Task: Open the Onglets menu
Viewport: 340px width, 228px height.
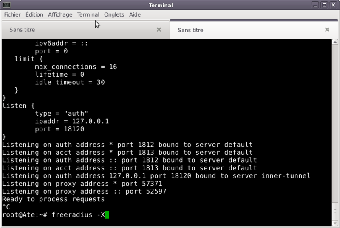Action: [x=114, y=14]
